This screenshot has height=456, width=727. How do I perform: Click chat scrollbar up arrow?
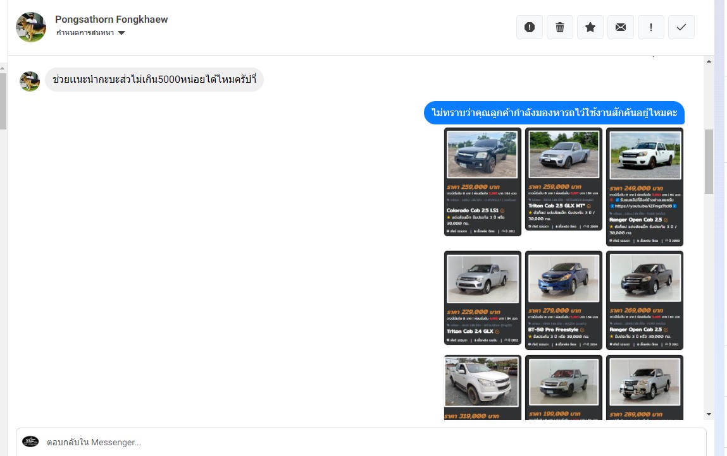point(709,61)
